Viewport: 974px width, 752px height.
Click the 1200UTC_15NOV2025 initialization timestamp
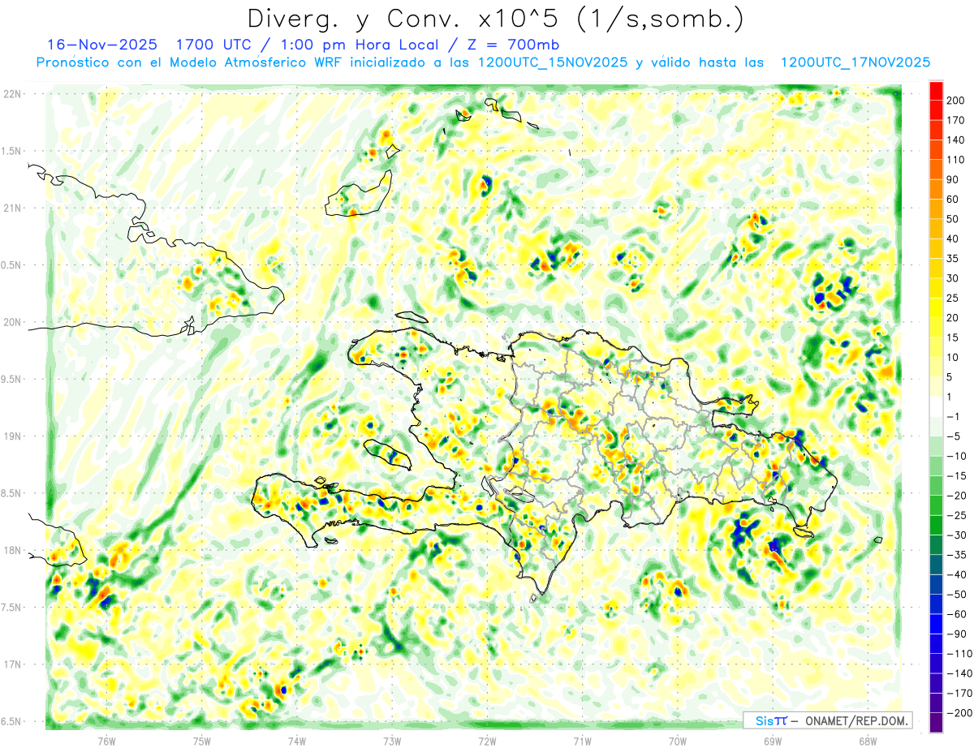(552, 62)
